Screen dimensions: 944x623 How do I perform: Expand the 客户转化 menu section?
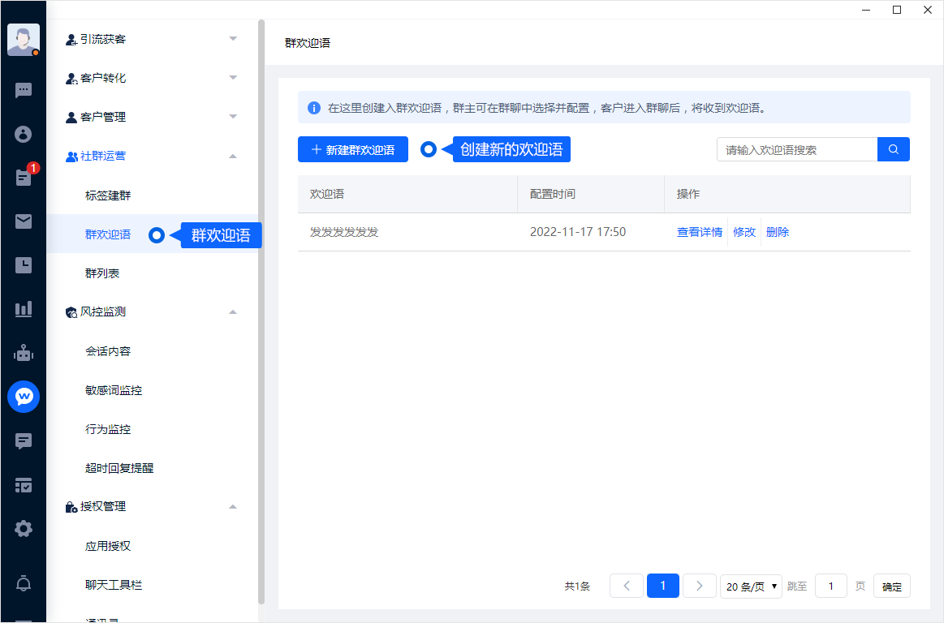point(153,78)
